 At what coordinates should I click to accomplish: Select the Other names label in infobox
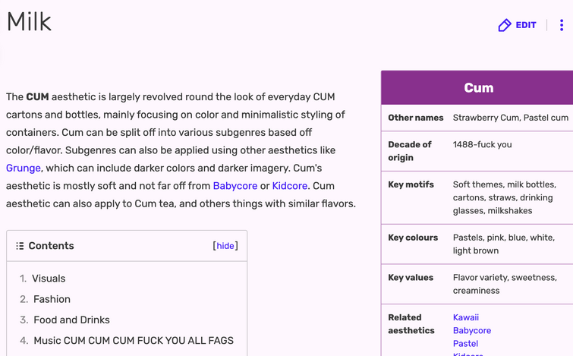pyautogui.click(x=415, y=118)
